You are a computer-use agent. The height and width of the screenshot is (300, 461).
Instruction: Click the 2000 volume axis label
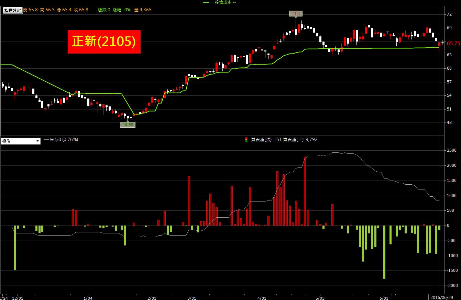pos(451,165)
